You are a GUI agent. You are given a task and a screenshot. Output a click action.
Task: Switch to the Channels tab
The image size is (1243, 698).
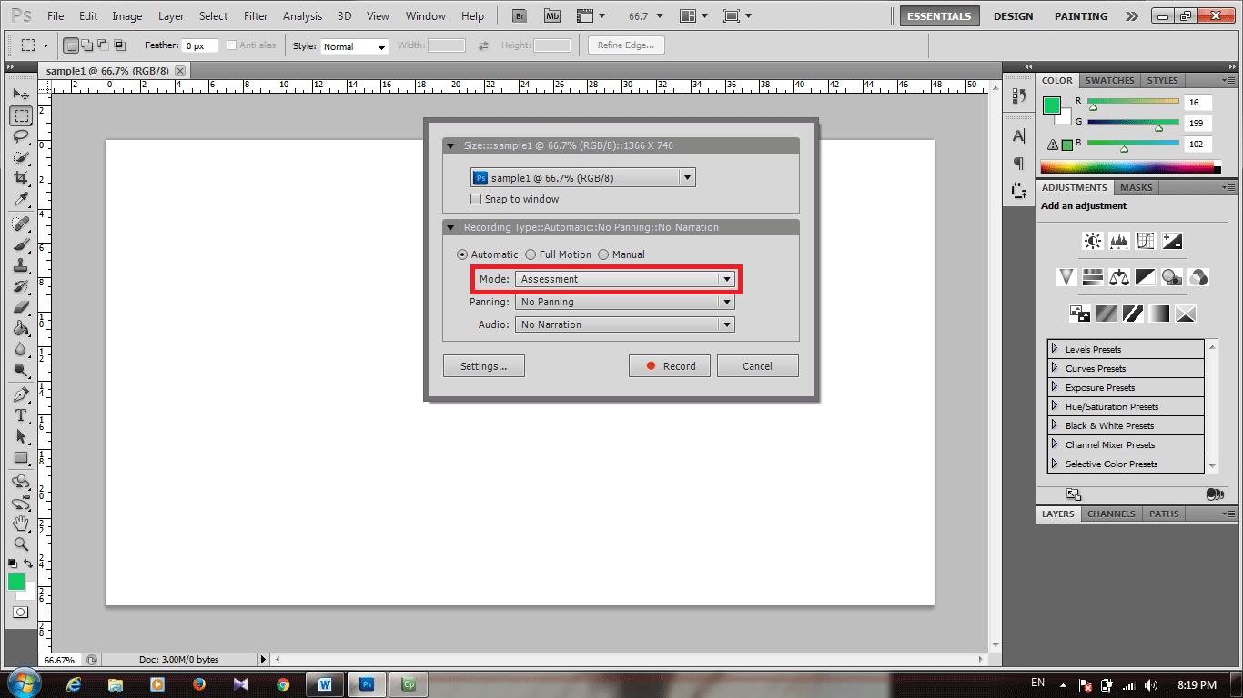pos(1111,514)
